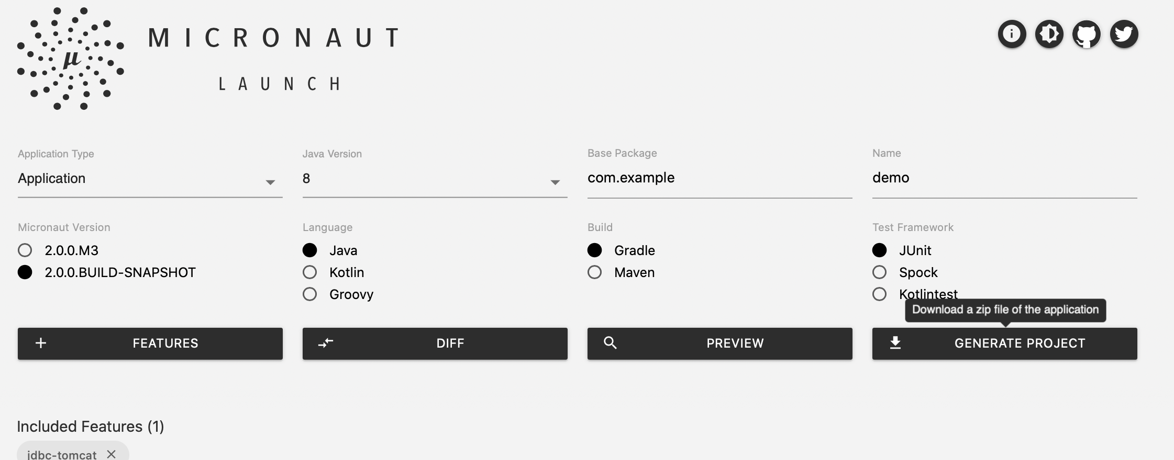Click the info icon in the top toolbar
The width and height of the screenshot is (1174, 460).
pyautogui.click(x=1011, y=34)
